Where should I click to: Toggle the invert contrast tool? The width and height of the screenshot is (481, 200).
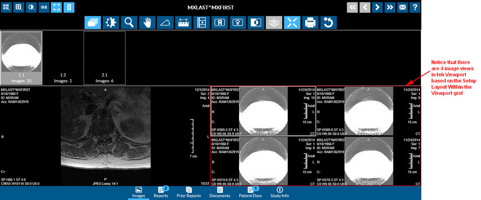pos(256,22)
